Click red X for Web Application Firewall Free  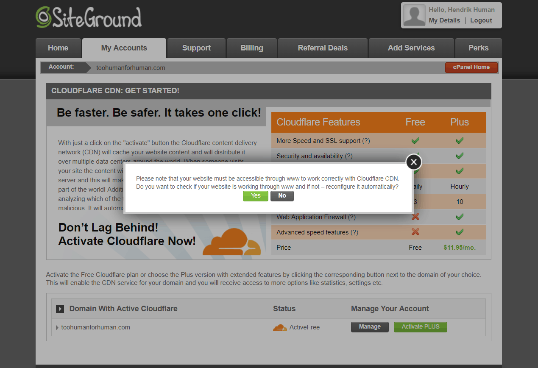[x=415, y=217]
